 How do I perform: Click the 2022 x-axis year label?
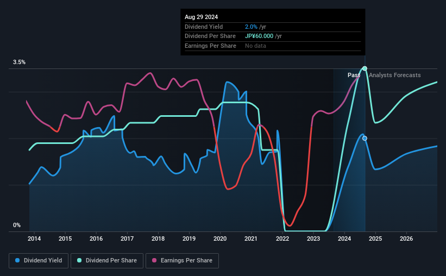click(x=282, y=239)
